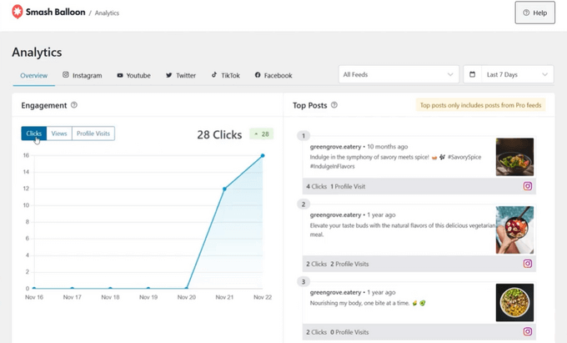The width and height of the screenshot is (567, 343).
Task: Click the Youtube tab icon
Action: [120, 75]
